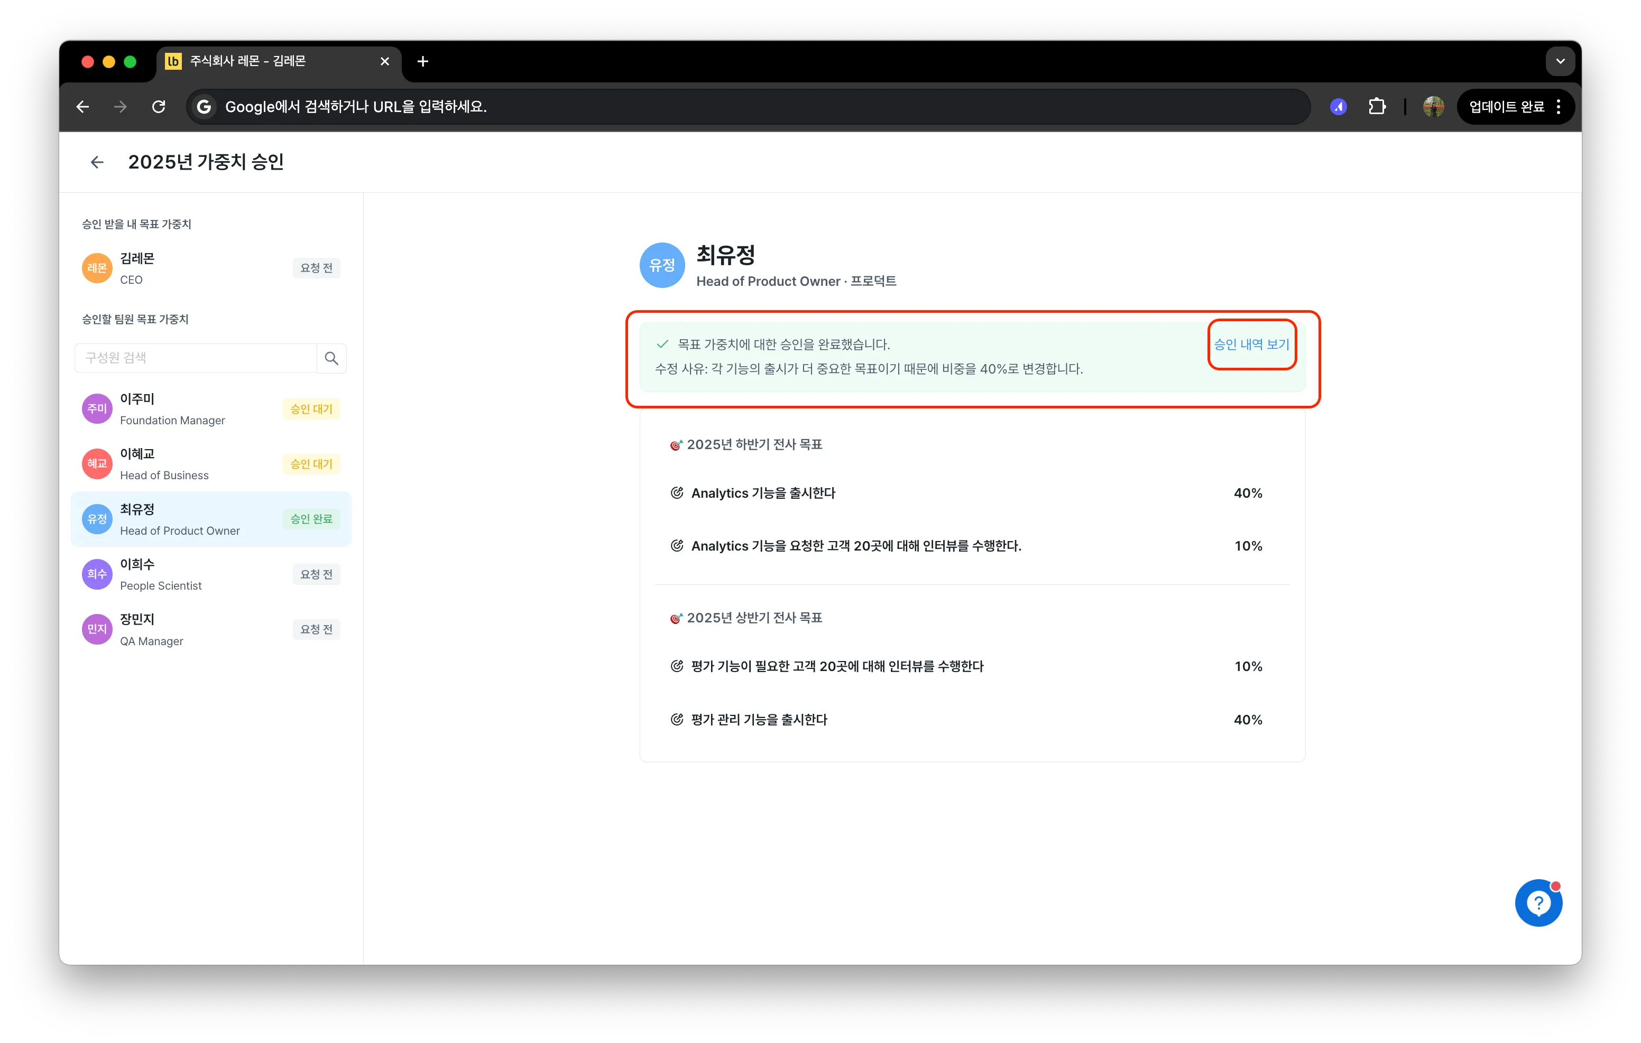Open the Chrome profile avatar
This screenshot has height=1043, width=1641.
pyautogui.click(x=1433, y=107)
